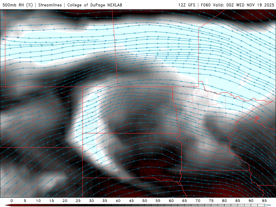Screen dimensions: 276x207
Task: Click the "75" color scale label
Action: [x=211, y=201]
